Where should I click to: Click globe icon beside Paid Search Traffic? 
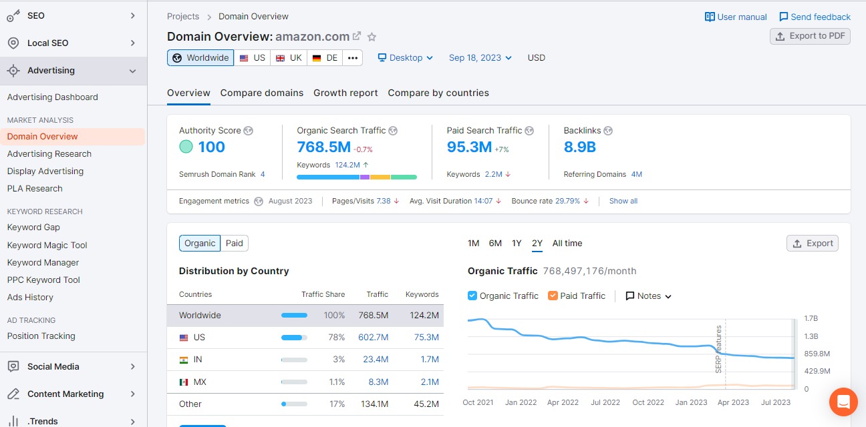coord(529,131)
